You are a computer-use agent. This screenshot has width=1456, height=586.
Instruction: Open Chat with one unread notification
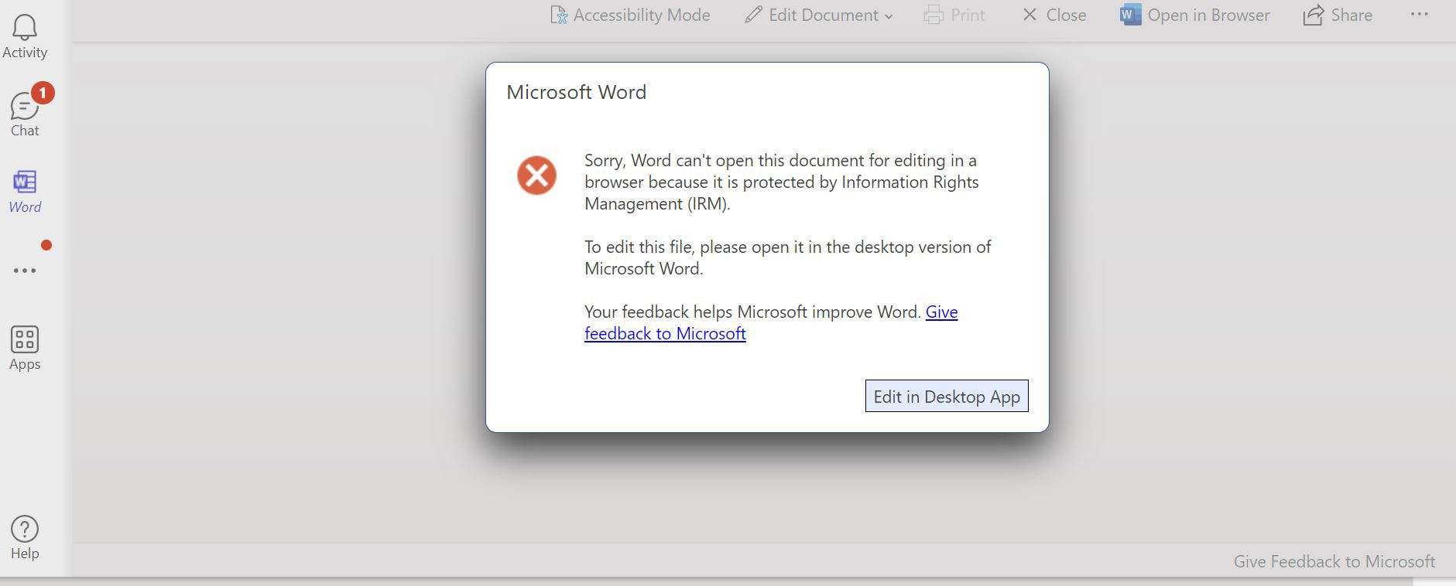click(25, 114)
